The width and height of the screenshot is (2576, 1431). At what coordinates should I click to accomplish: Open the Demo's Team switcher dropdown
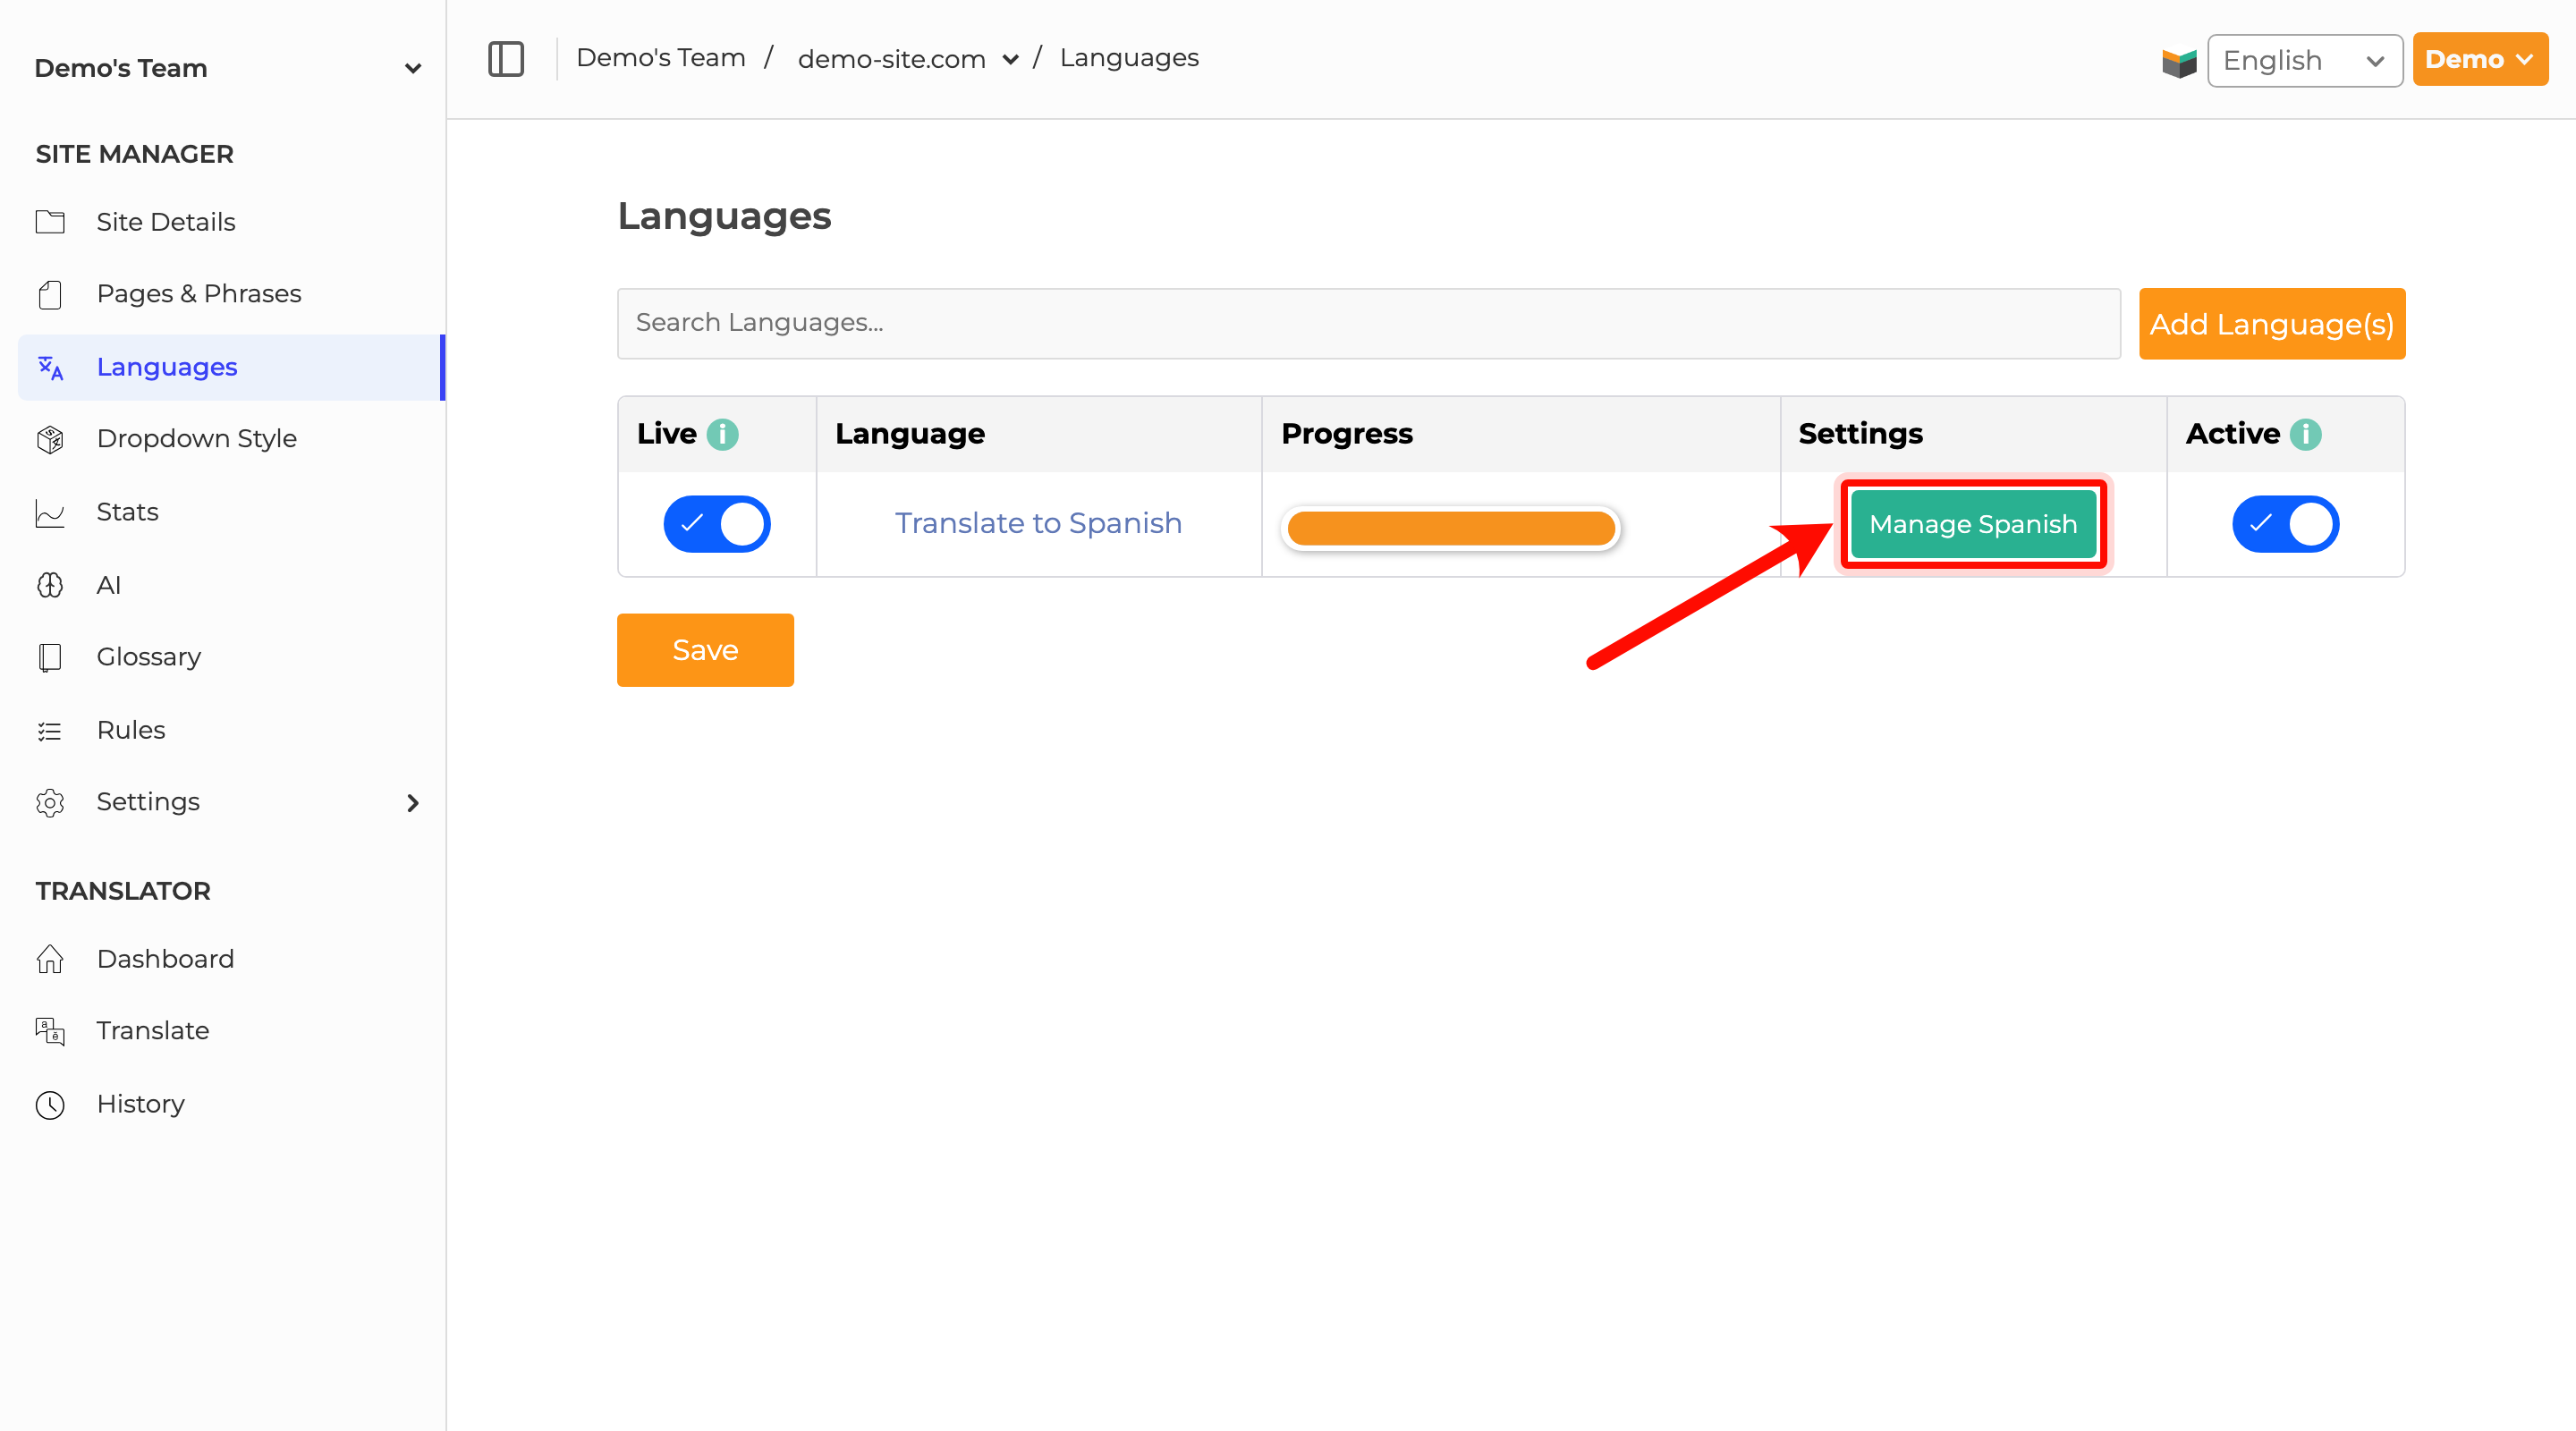coord(228,68)
